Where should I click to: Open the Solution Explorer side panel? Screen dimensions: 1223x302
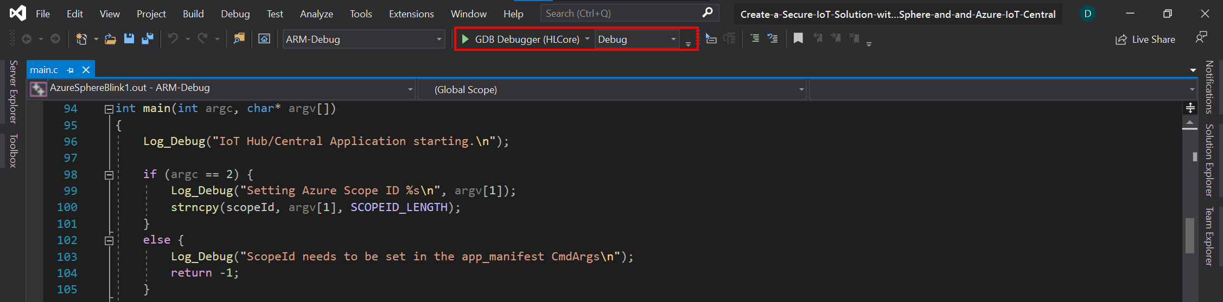pyautogui.click(x=1209, y=160)
